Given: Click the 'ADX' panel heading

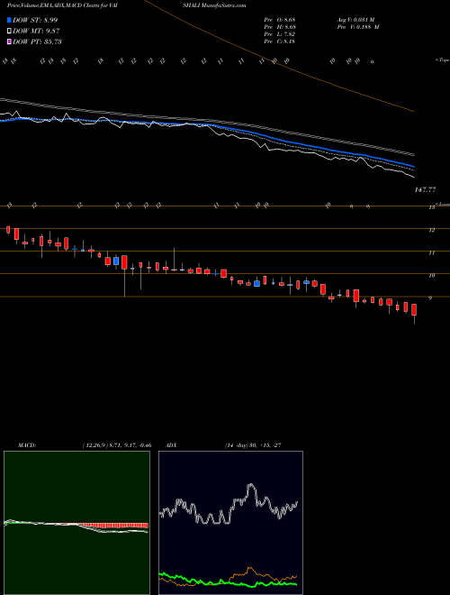Looking at the screenshot, I should click(x=172, y=445).
